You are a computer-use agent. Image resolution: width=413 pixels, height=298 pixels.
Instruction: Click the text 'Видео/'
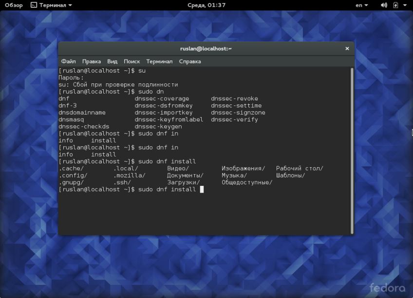178,168
